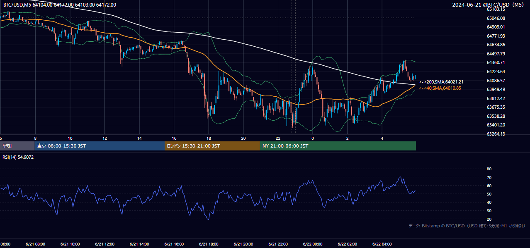This screenshot has height=248, width=530.
Task: Click the 6/21 18:00 date label
Action: pos(208,244)
